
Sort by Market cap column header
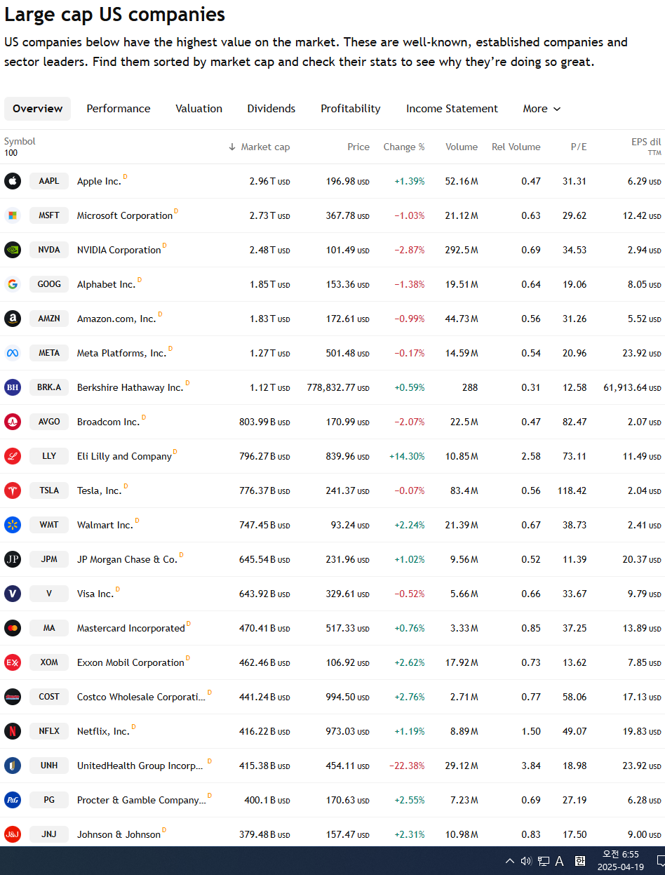point(259,147)
